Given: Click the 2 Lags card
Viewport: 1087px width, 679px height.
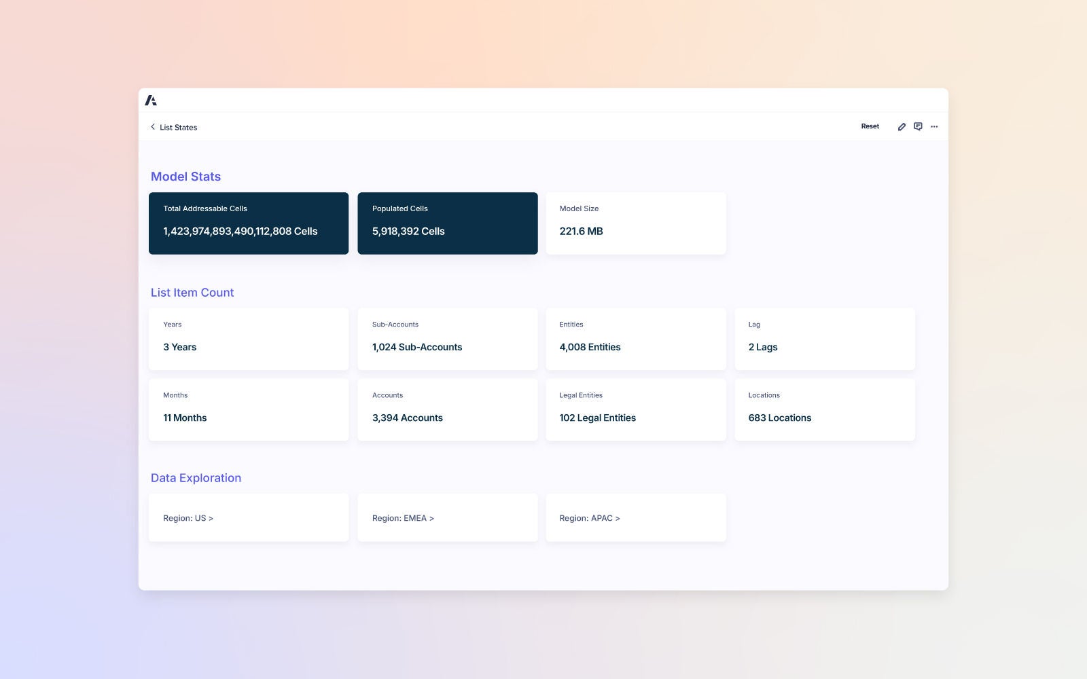Looking at the screenshot, I should pos(825,338).
